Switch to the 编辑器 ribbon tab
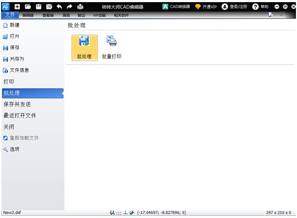This screenshot has height=218, width=297. point(28,15)
